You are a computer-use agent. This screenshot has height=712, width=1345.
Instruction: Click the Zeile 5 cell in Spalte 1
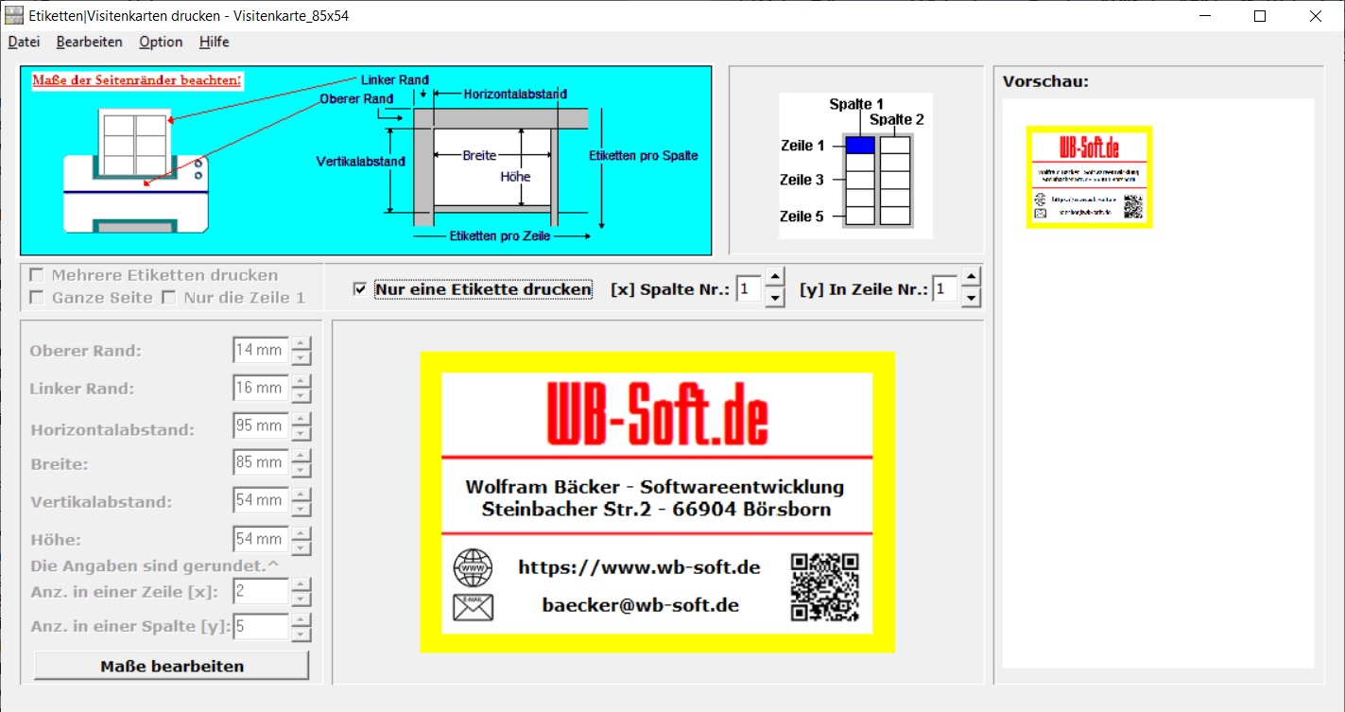(860, 216)
